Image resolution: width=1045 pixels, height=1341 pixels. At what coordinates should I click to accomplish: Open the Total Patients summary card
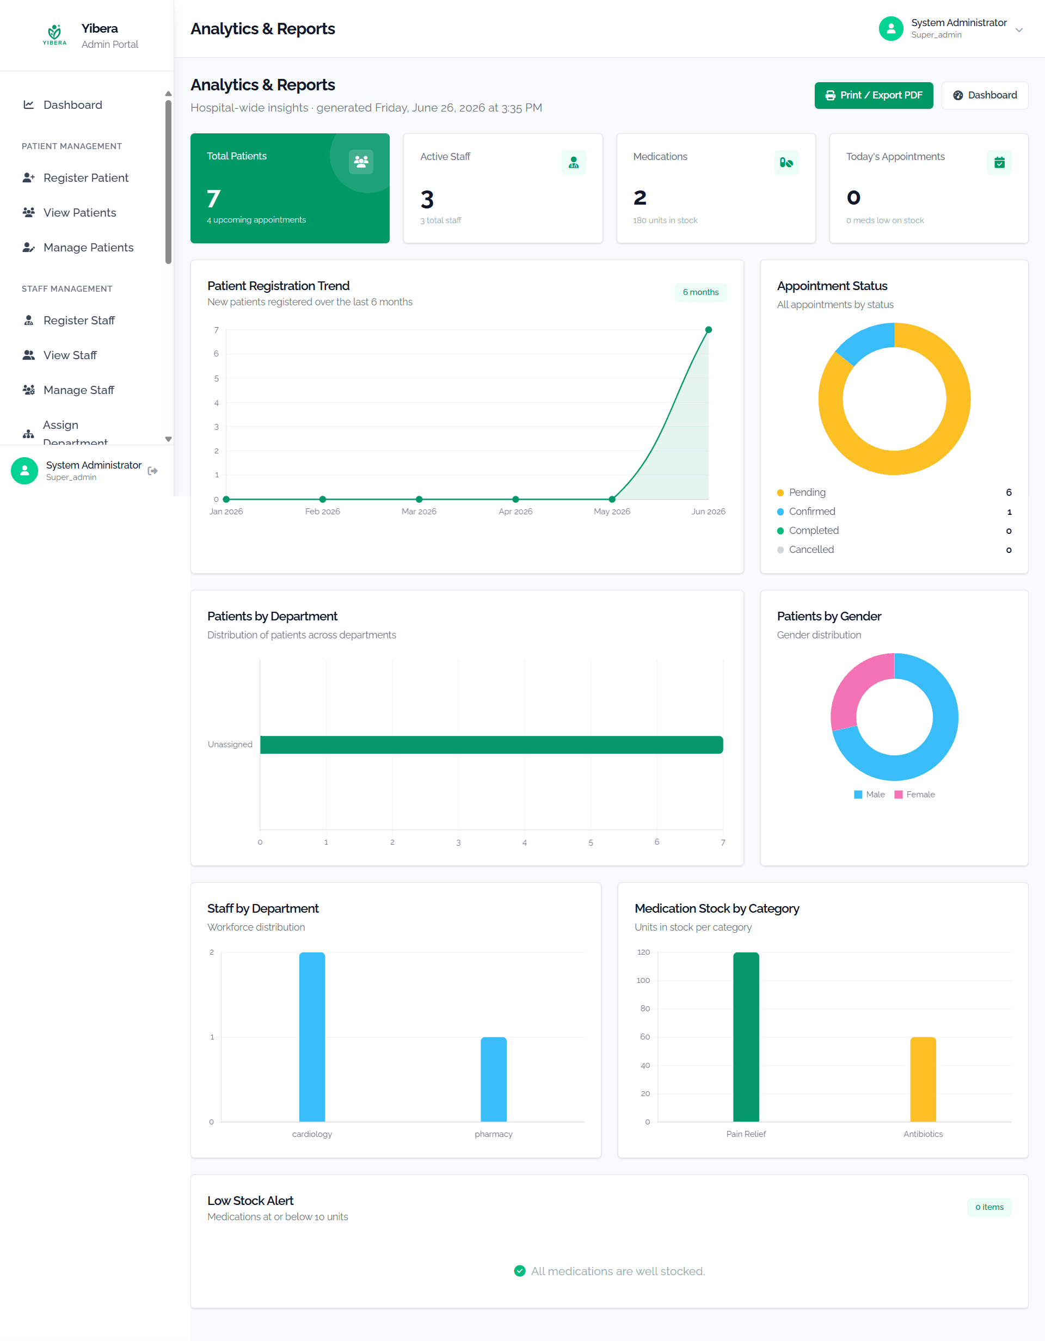click(290, 188)
